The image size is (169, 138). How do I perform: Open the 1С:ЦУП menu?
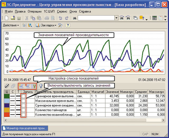coord(49,11)
